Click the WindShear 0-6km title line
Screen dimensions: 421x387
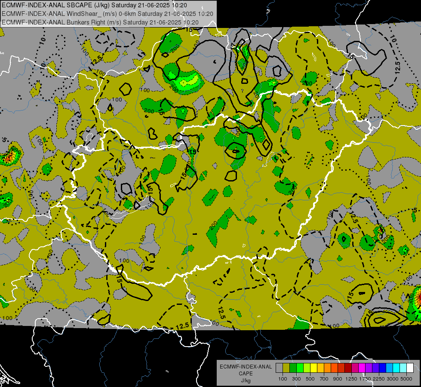click(108, 14)
